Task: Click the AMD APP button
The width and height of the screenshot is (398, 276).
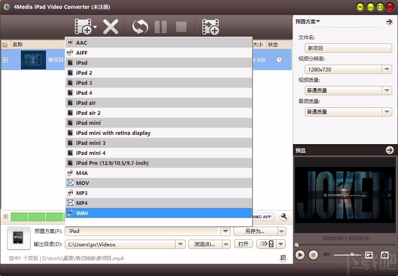Action: 263,217
